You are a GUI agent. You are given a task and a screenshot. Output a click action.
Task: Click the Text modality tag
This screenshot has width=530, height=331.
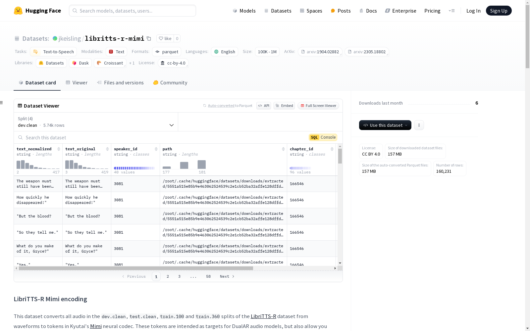(x=117, y=52)
